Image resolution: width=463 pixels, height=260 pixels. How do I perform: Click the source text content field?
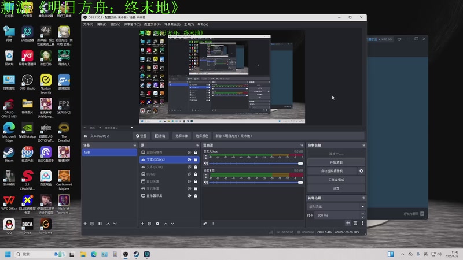pyautogui.click(x=288, y=136)
